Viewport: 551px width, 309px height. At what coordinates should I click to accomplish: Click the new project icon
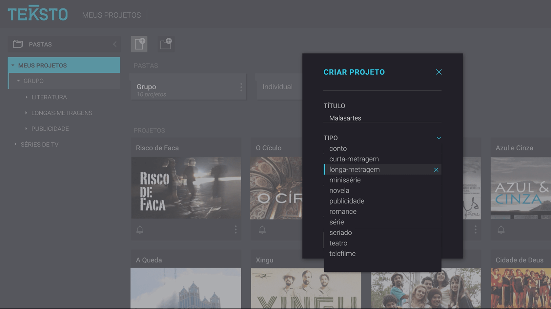click(x=139, y=44)
